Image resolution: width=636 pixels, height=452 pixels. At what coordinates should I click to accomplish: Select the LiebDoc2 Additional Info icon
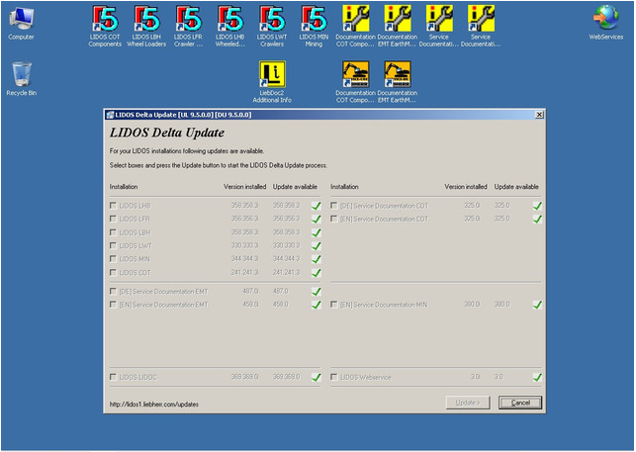(272, 74)
